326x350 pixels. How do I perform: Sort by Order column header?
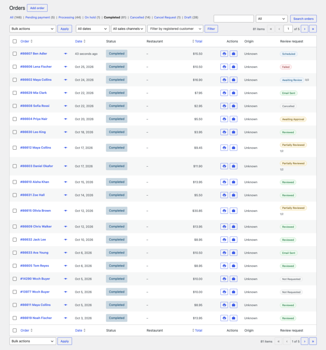click(x=26, y=41)
